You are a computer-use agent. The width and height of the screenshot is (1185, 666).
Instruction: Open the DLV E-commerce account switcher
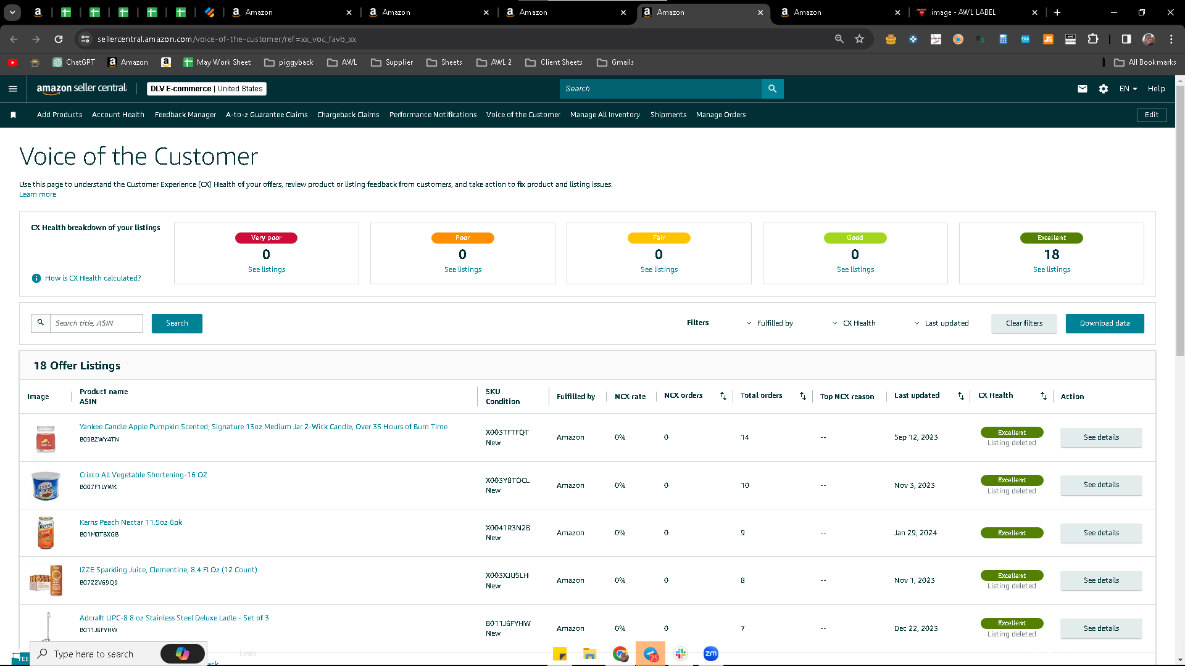coord(207,89)
